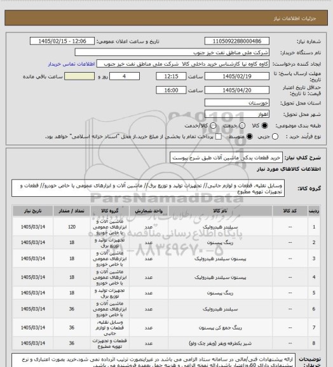Open the اطلاعات تماس خریدار link
The width and height of the screenshot is (333, 367).
tap(71, 64)
